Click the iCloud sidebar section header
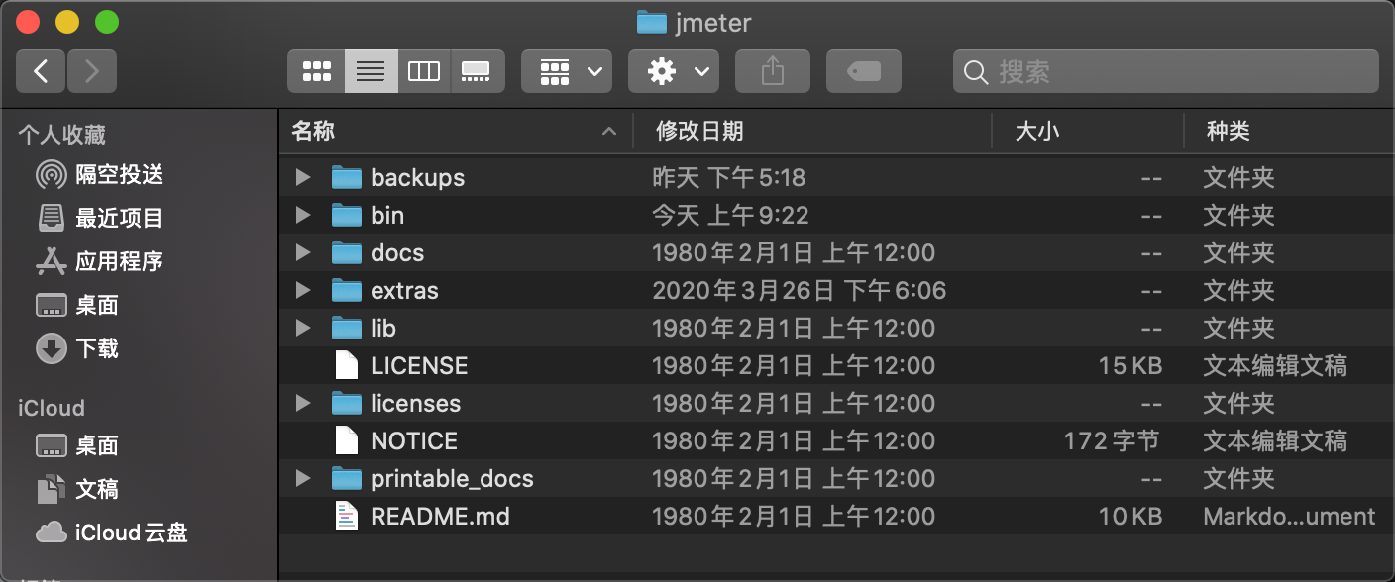Screen dimensions: 1395x582 pos(52,408)
